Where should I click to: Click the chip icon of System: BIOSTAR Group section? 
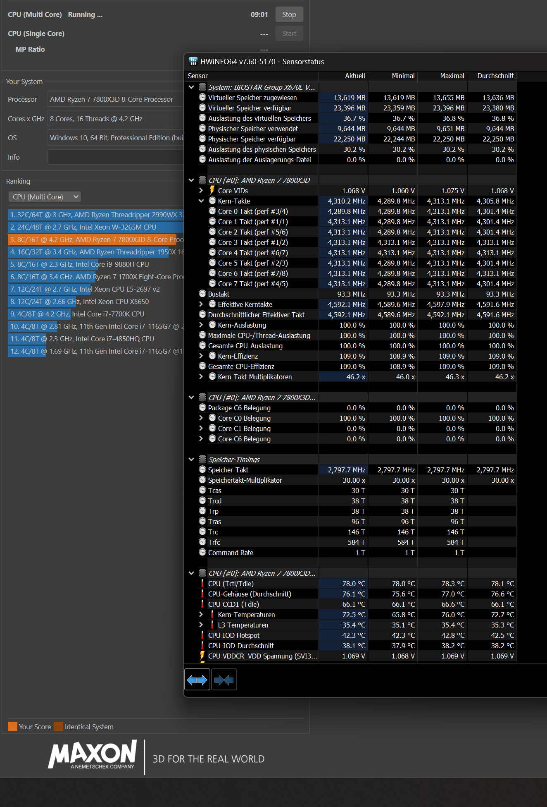(x=202, y=87)
